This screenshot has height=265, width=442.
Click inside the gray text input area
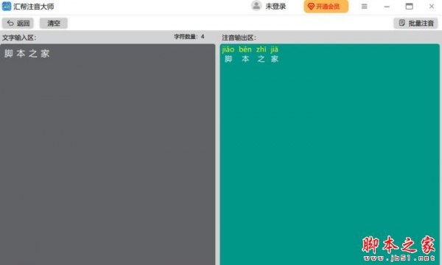(x=108, y=155)
